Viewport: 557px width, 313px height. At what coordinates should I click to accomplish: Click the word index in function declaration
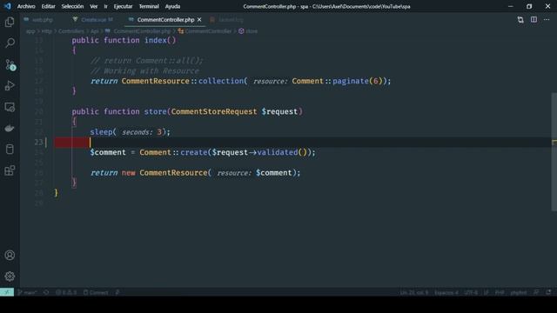(x=156, y=40)
